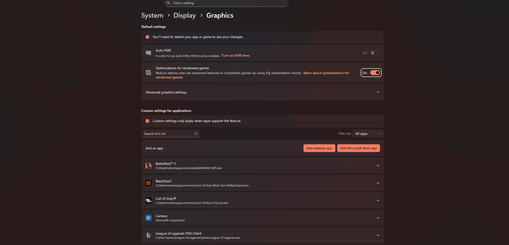Toggle Auto HDR on
The height and width of the screenshot is (245, 509).
click(375, 53)
